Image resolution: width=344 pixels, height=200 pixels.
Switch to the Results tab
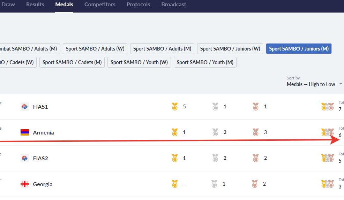(35, 5)
